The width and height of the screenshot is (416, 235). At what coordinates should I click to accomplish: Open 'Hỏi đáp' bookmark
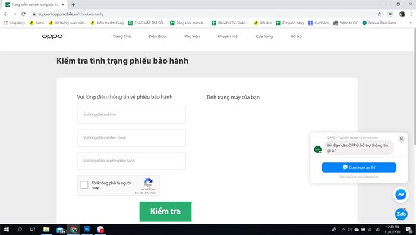[x=263, y=23]
